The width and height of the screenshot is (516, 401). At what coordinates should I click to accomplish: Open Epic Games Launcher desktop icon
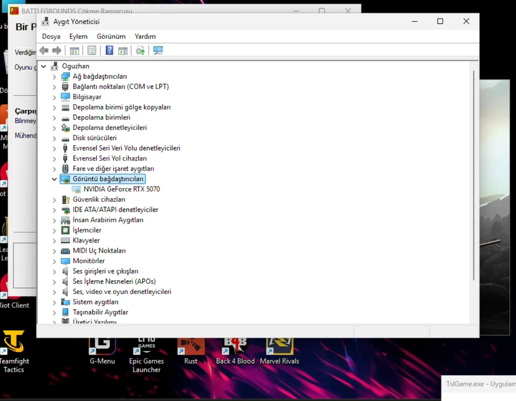click(146, 356)
